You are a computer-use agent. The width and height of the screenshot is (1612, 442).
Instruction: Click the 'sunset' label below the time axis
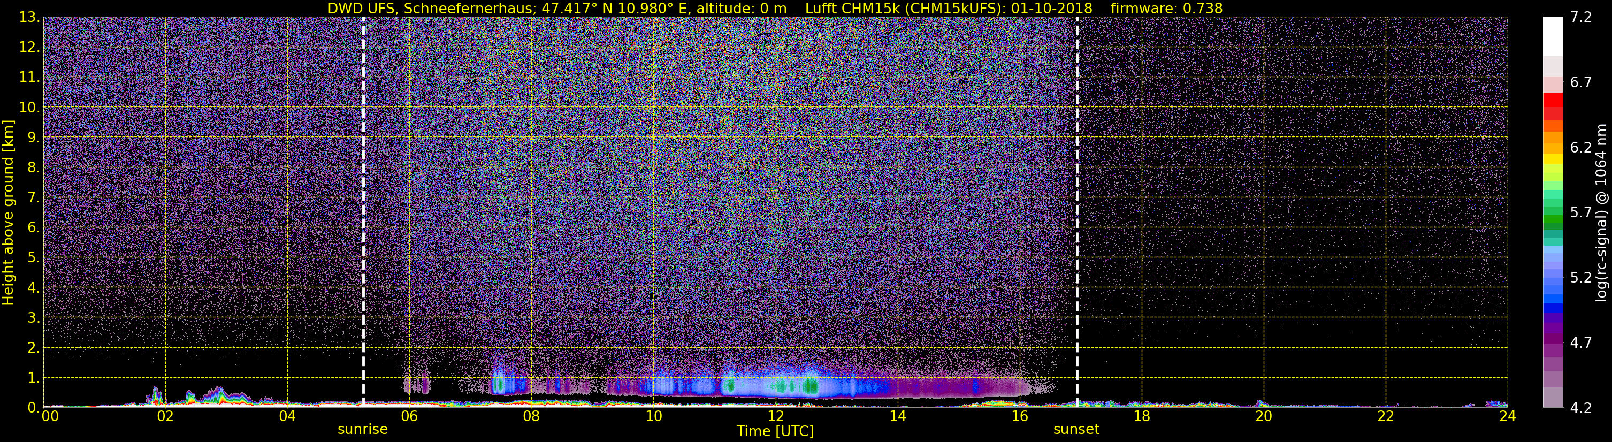point(1076,430)
